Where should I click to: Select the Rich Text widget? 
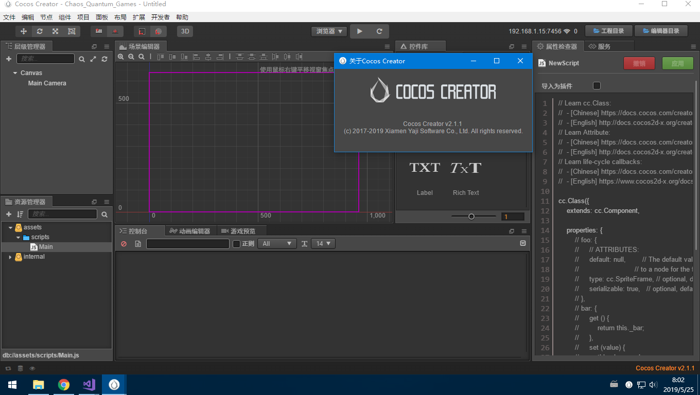[x=466, y=177]
